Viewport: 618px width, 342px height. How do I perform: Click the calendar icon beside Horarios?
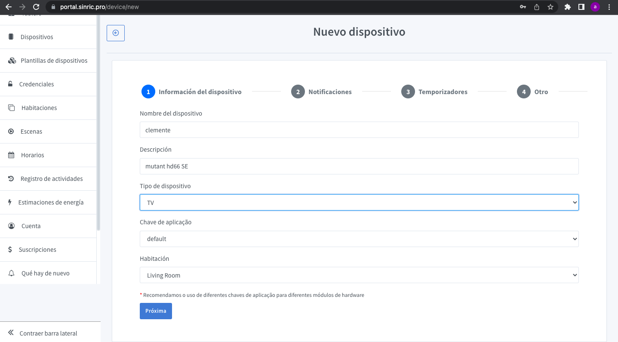click(x=11, y=155)
